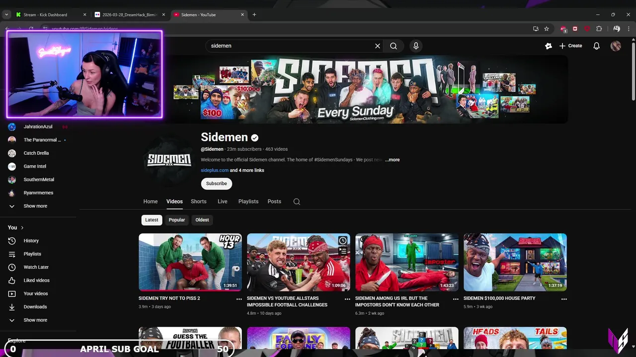This screenshot has height=357, width=636.
Task: Add football challenges video to Watch Later via clock icon
Action: (x=343, y=241)
